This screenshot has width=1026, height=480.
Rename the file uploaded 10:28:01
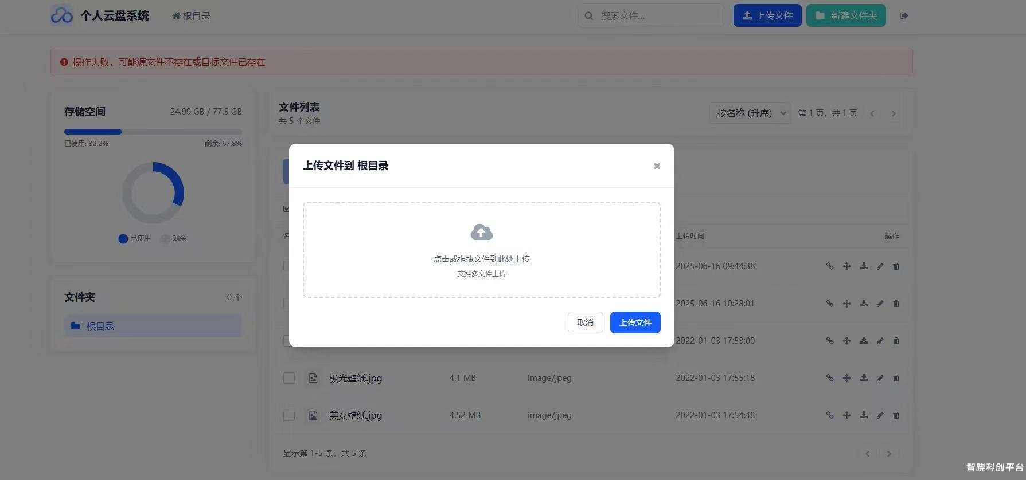point(880,304)
